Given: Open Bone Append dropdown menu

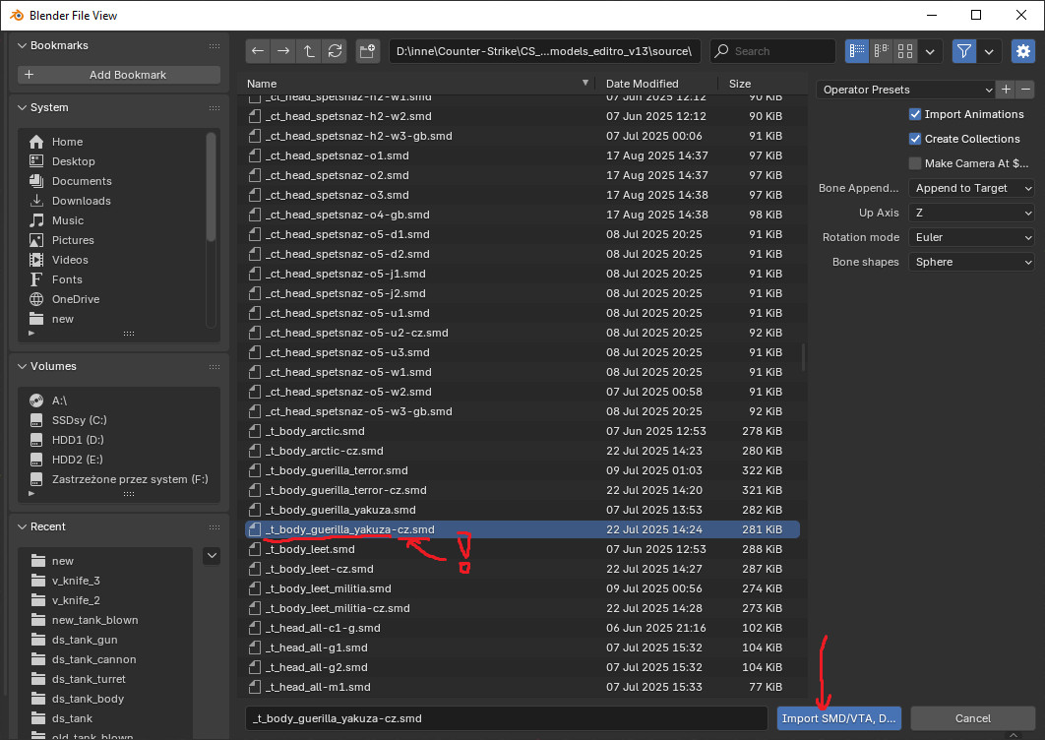Looking at the screenshot, I should (971, 188).
